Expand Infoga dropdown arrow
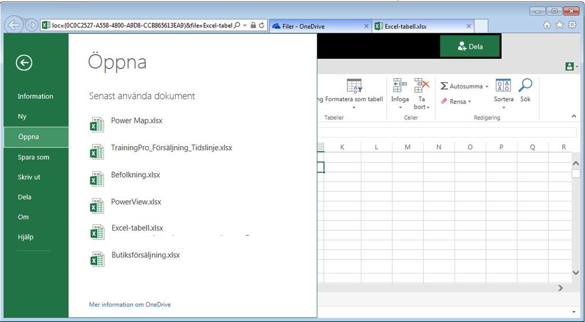The width and height of the screenshot is (585, 322). [x=400, y=108]
